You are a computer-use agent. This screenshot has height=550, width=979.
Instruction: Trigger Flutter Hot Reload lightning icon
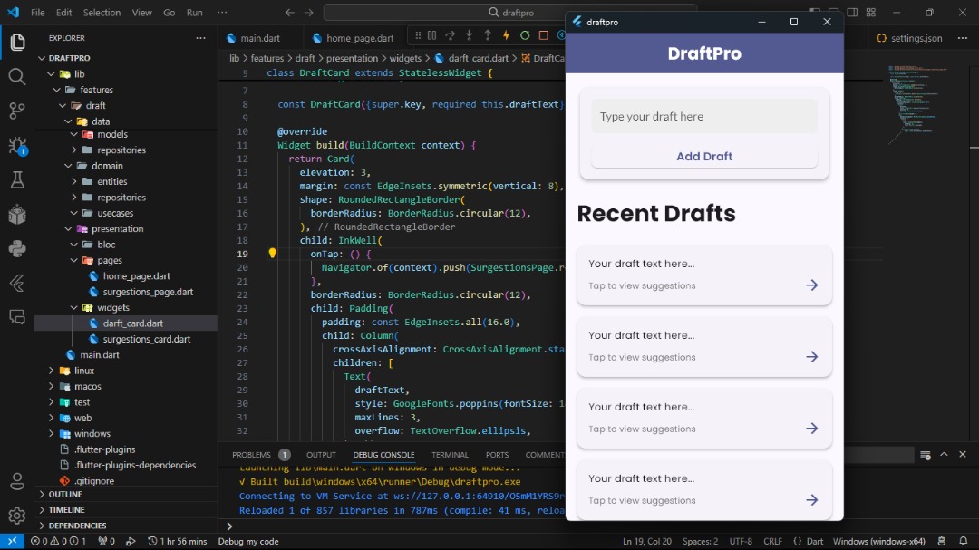pyautogui.click(x=507, y=35)
